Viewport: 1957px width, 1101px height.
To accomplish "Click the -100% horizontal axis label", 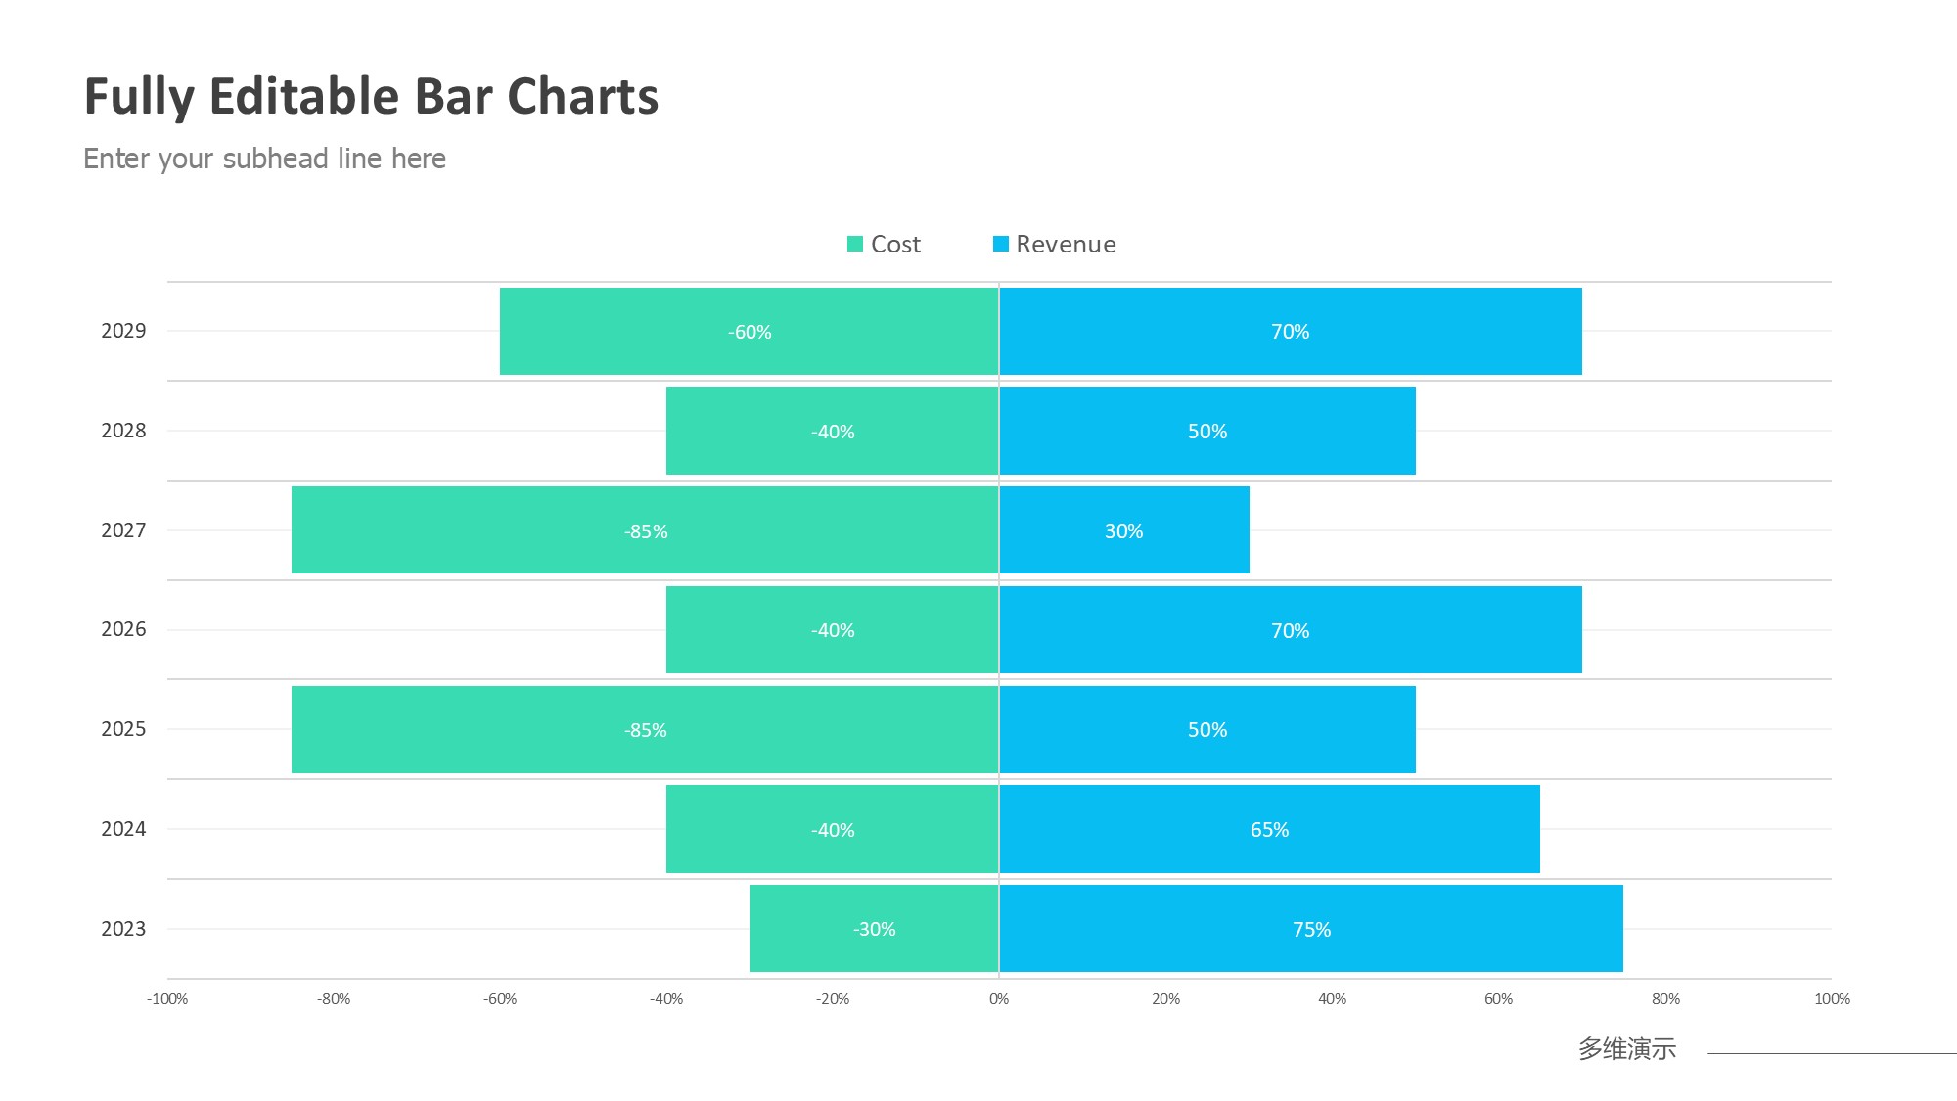I will (167, 999).
